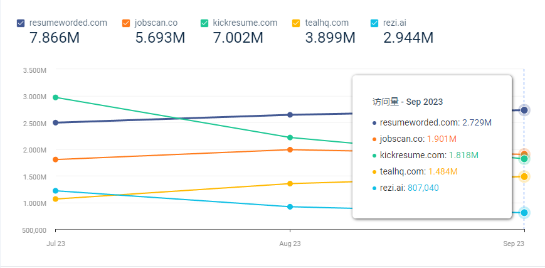Click the Aug 23 x-axis label

pos(289,242)
